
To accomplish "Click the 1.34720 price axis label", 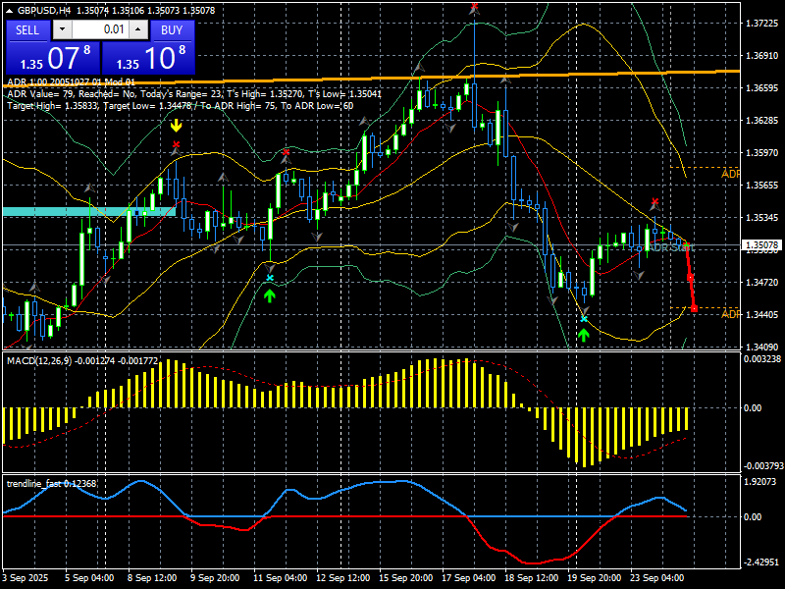I will pos(762,283).
